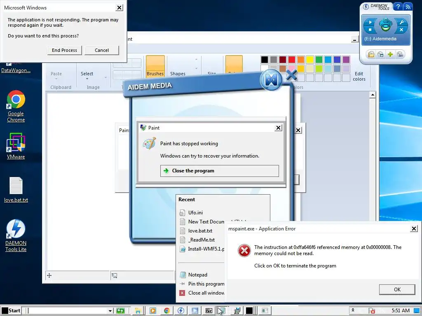Select the purple color swatch in Paint
This screenshot has height=316, width=422.
[346, 59]
